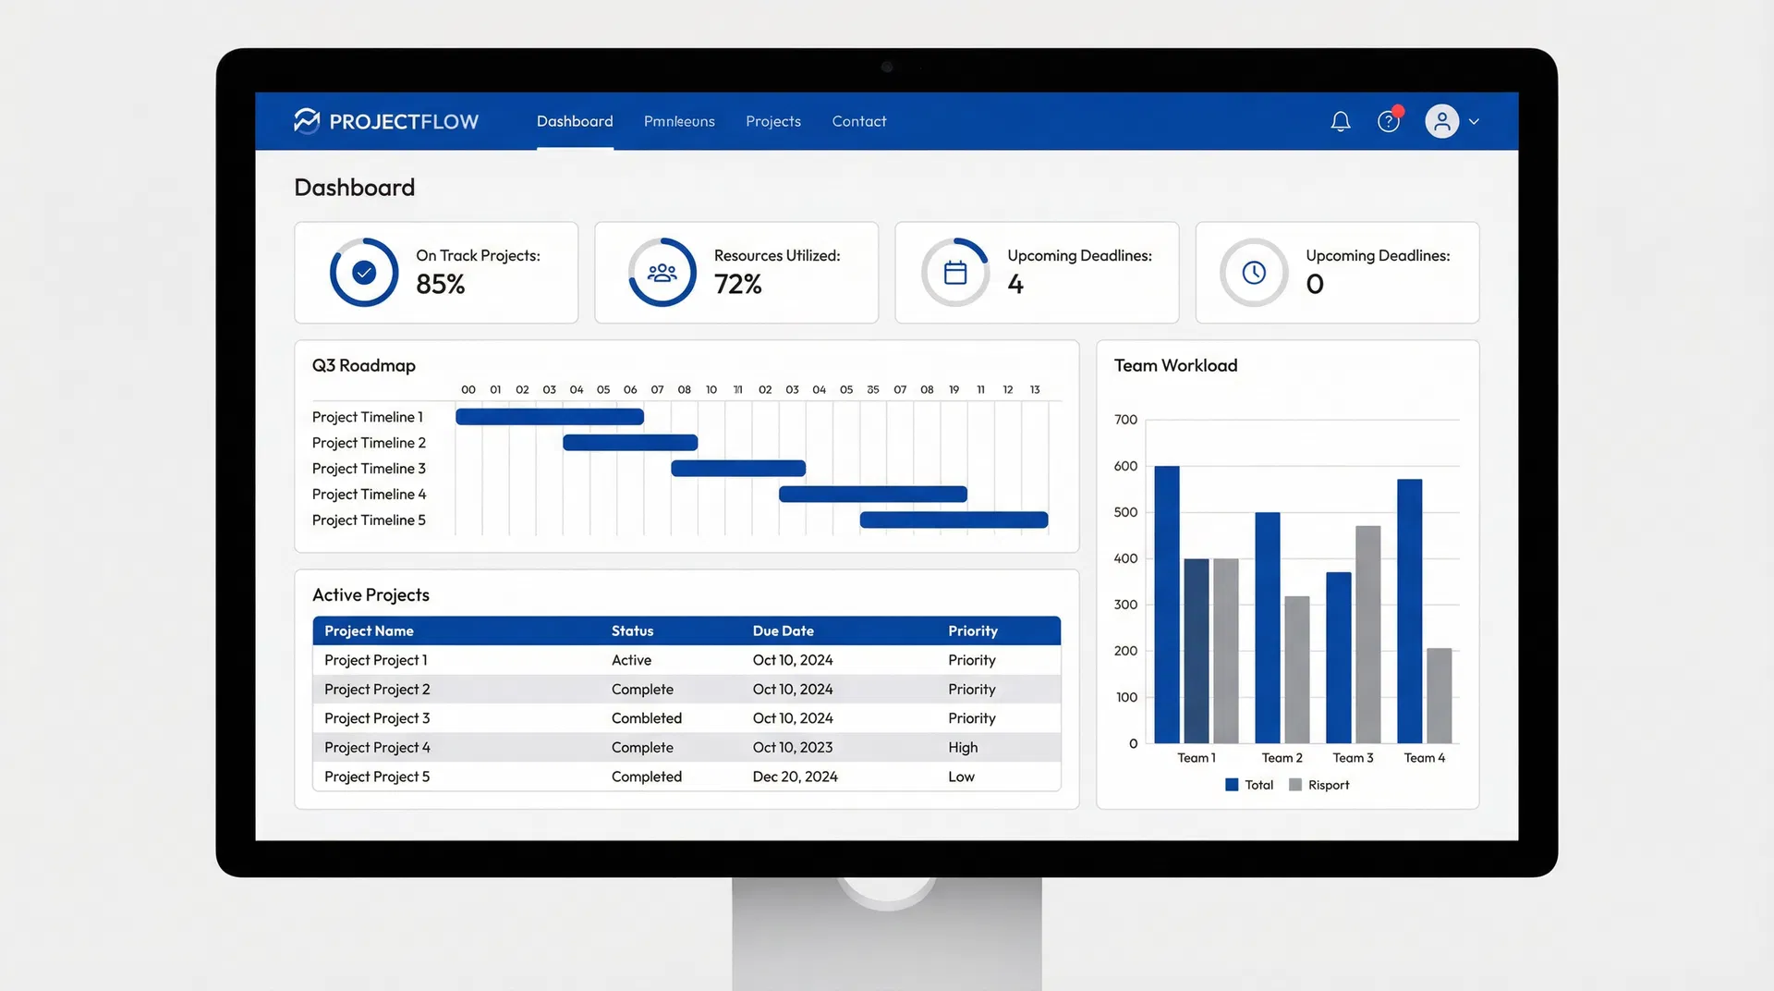This screenshot has height=991, width=1774.
Task: Click the Upcoming Deadlines calendar icon
Action: pos(955,273)
